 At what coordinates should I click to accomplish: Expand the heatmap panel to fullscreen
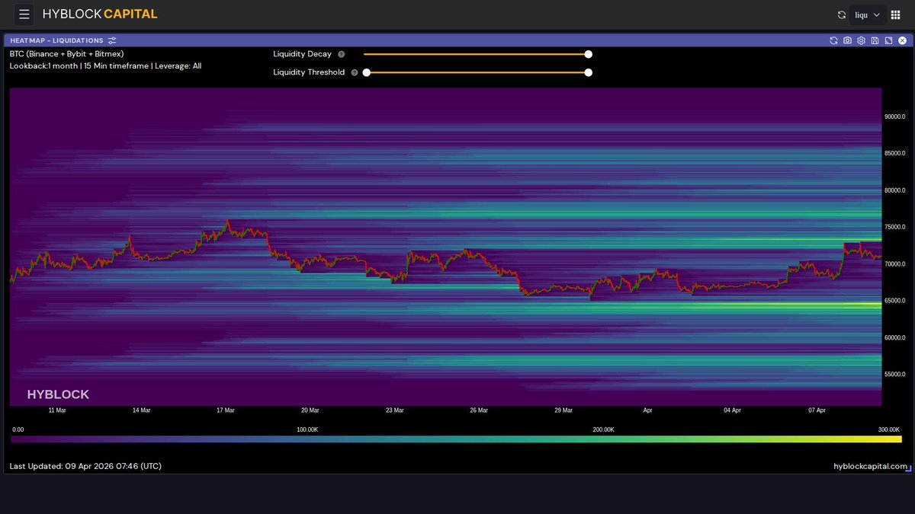(x=888, y=40)
